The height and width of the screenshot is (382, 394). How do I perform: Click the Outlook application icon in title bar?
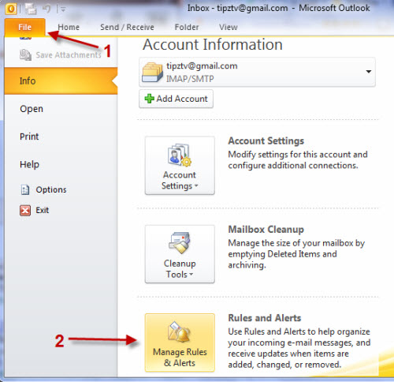(x=11, y=9)
